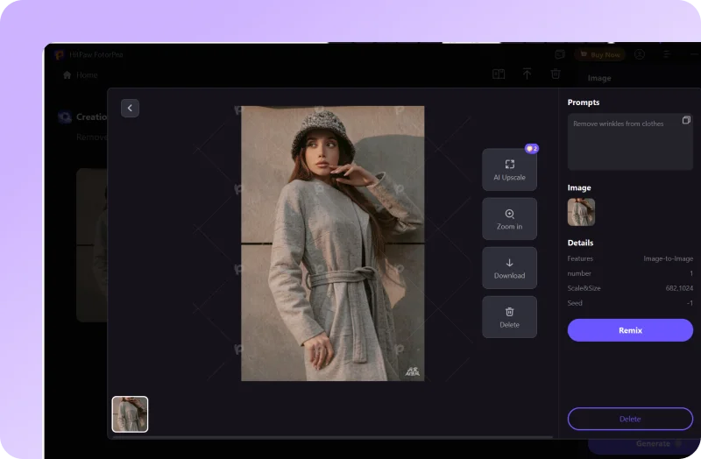Open the user account icon
Viewport: 701px width, 459px height.
coord(640,54)
